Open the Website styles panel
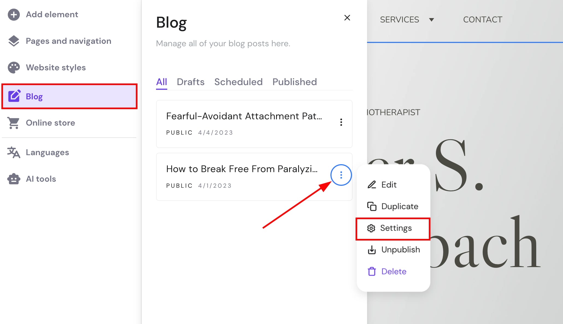 click(56, 67)
